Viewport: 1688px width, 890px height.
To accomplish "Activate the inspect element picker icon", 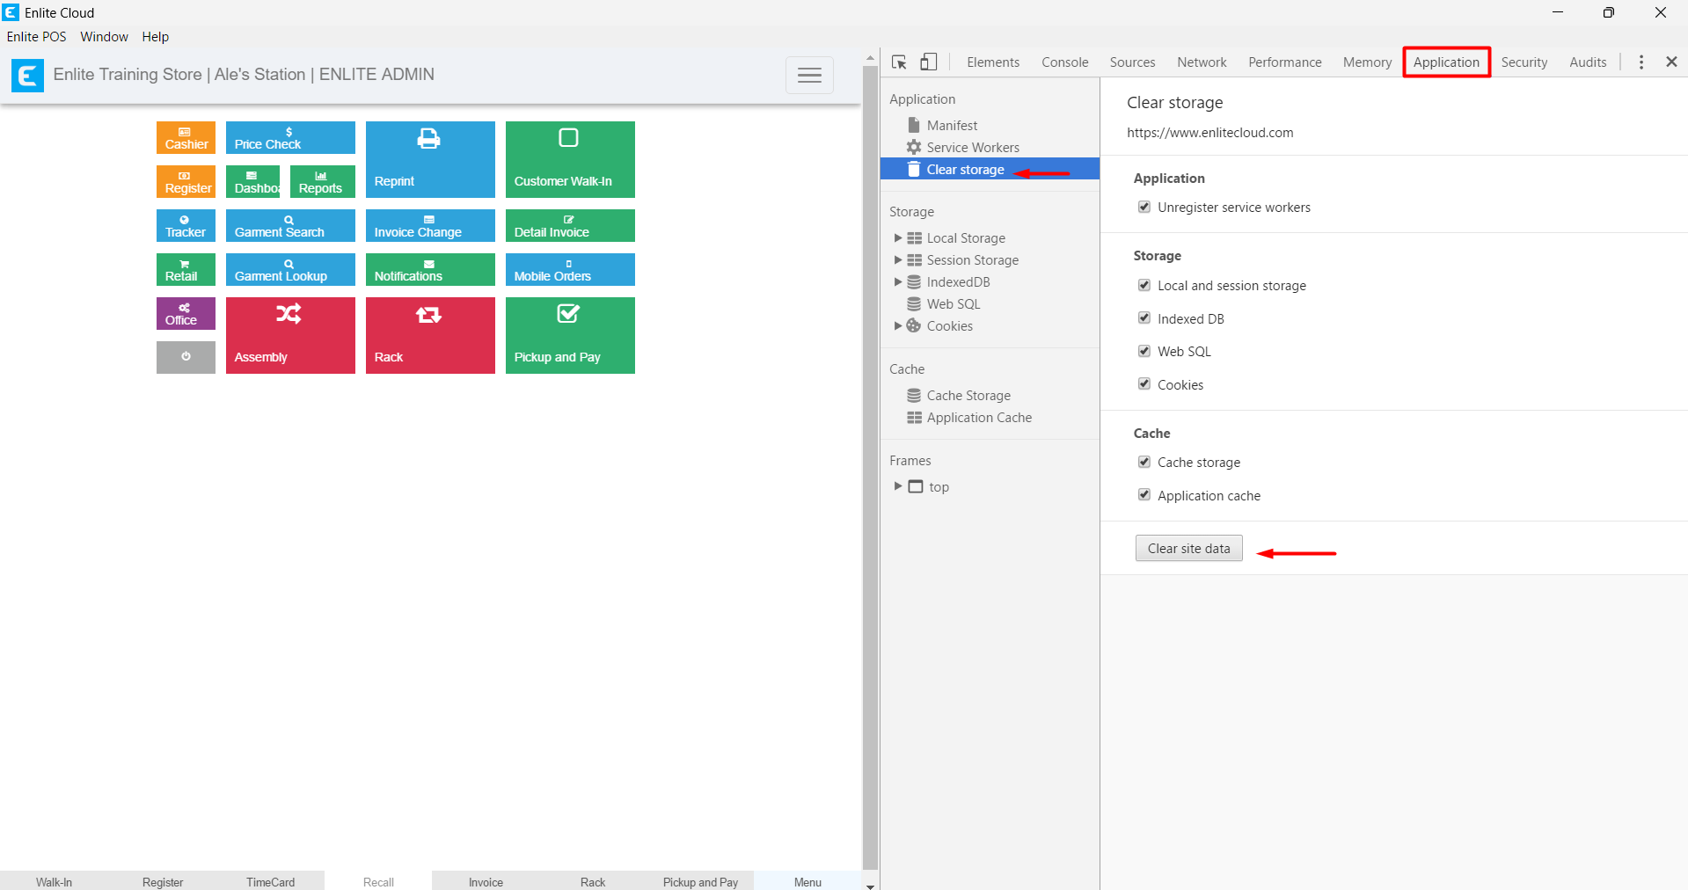I will [x=899, y=62].
